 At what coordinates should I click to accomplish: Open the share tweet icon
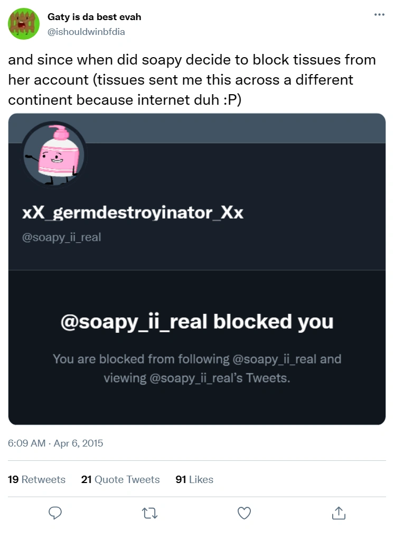pos(338,512)
